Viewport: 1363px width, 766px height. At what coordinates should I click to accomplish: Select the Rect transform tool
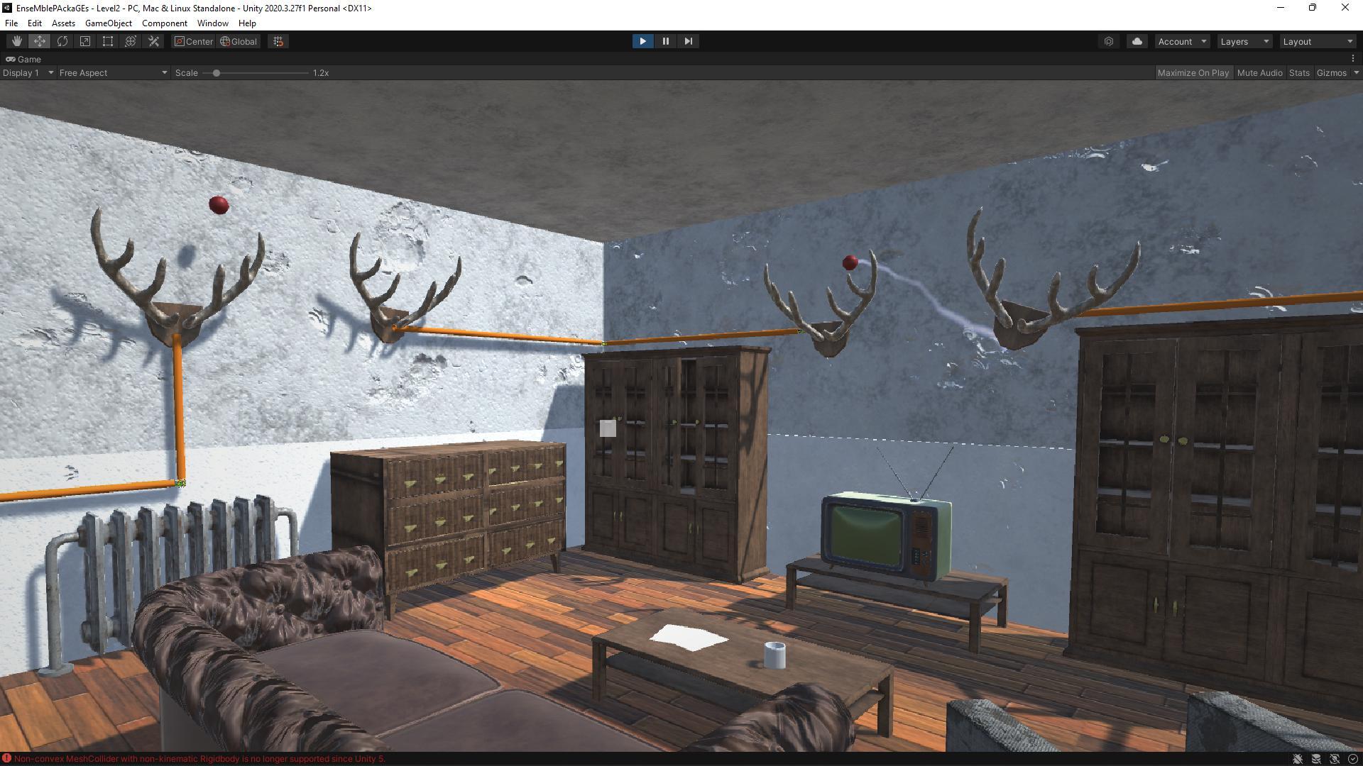pos(108,41)
